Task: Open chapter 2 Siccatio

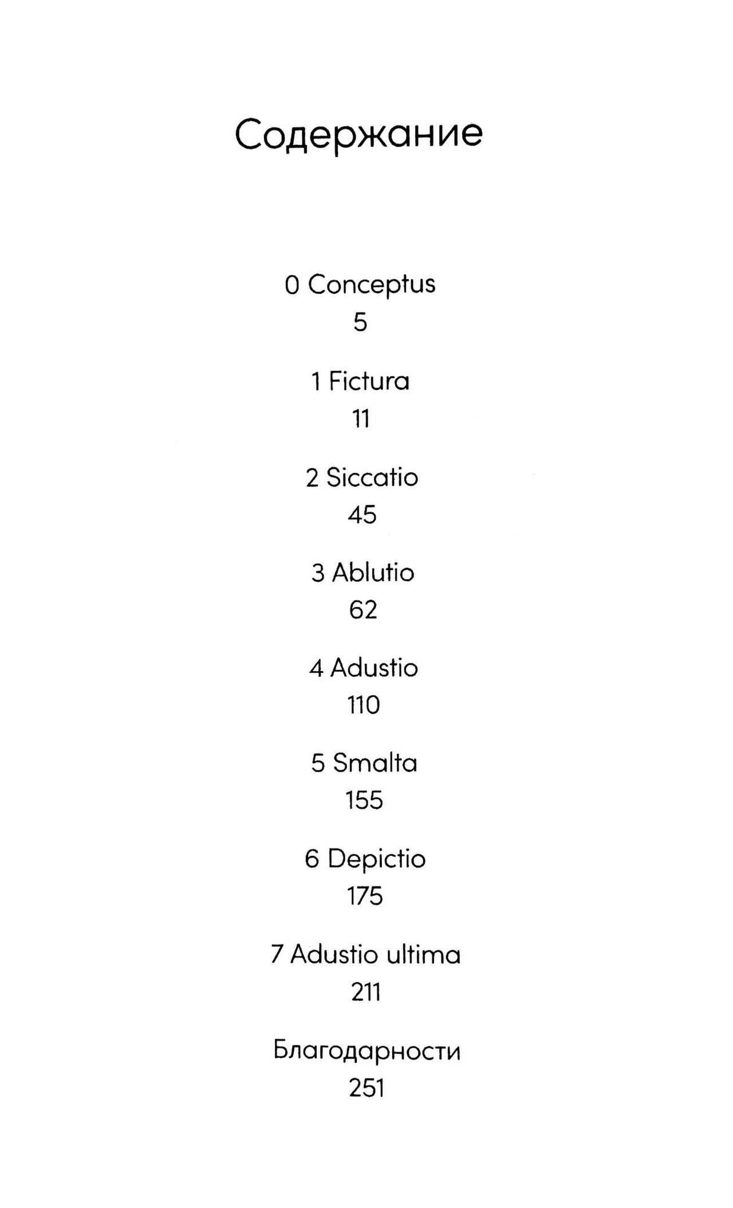Action: pyautogui.click(x=362, y=477)
